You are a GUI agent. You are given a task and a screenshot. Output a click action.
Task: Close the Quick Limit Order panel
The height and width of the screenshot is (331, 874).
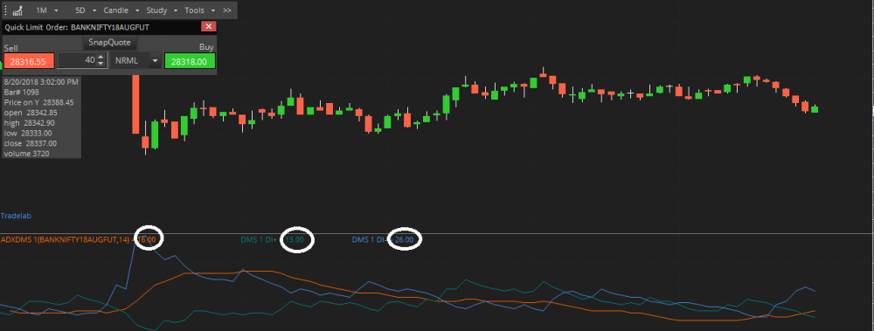209,26
